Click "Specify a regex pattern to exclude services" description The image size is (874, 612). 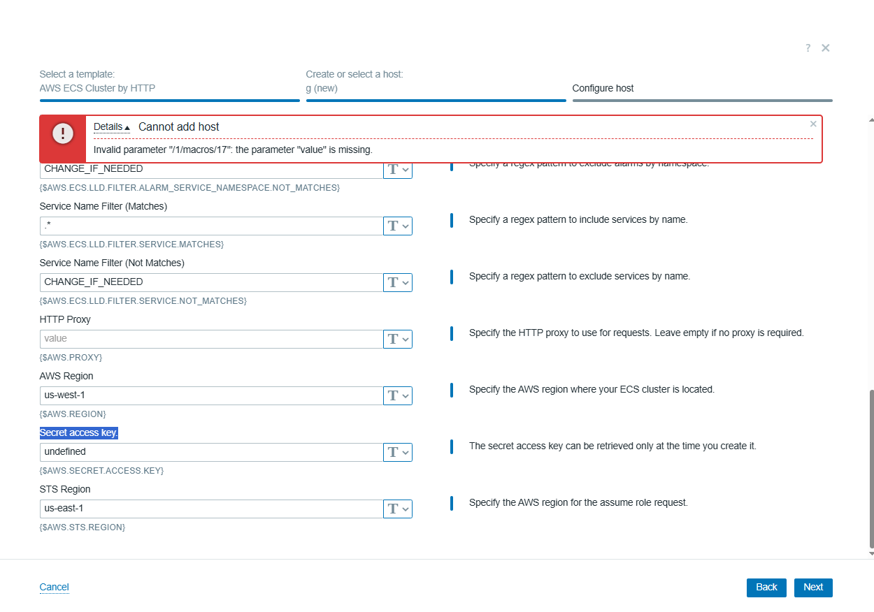point(580,277)
